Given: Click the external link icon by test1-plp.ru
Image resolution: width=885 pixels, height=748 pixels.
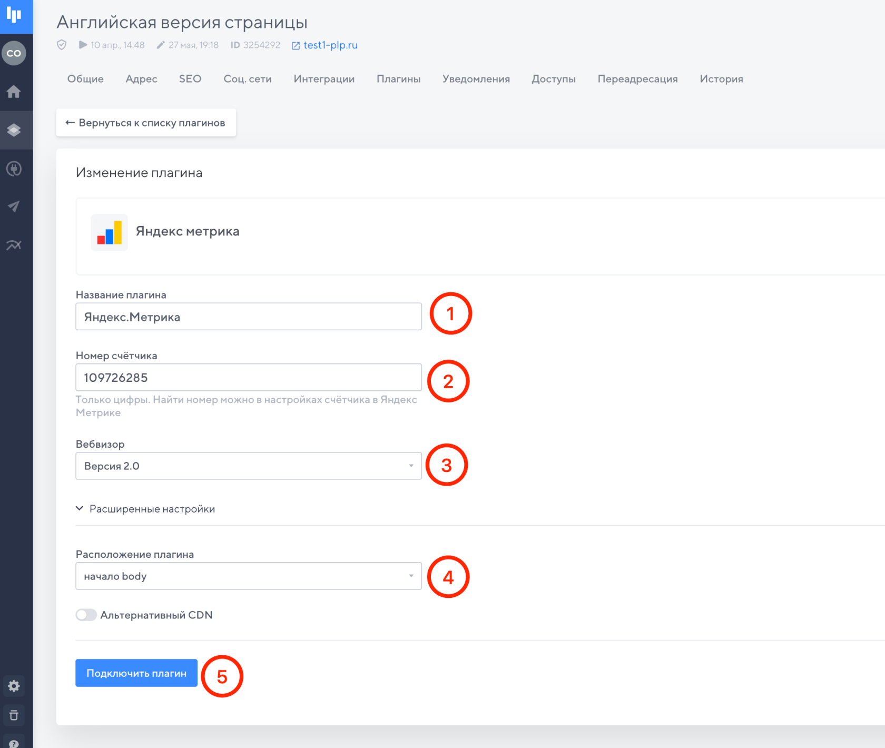Looking at the screenshot, I should point(296,46).
